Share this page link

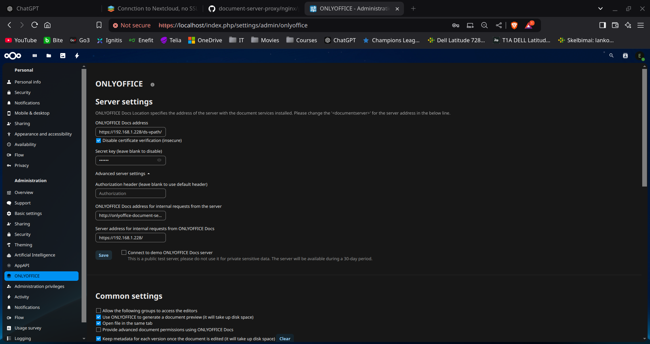(x=499, y=25)
